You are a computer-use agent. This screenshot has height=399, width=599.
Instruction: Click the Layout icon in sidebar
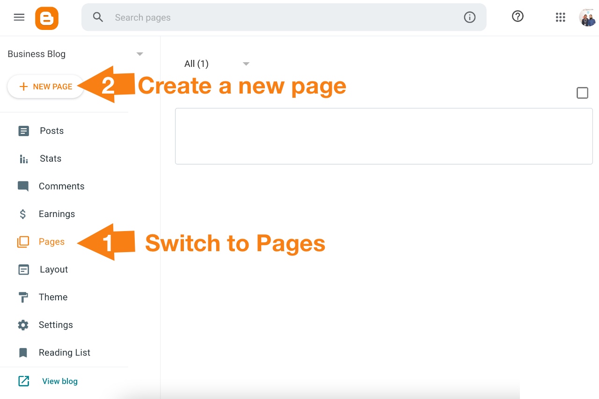(x=23, y=270)
